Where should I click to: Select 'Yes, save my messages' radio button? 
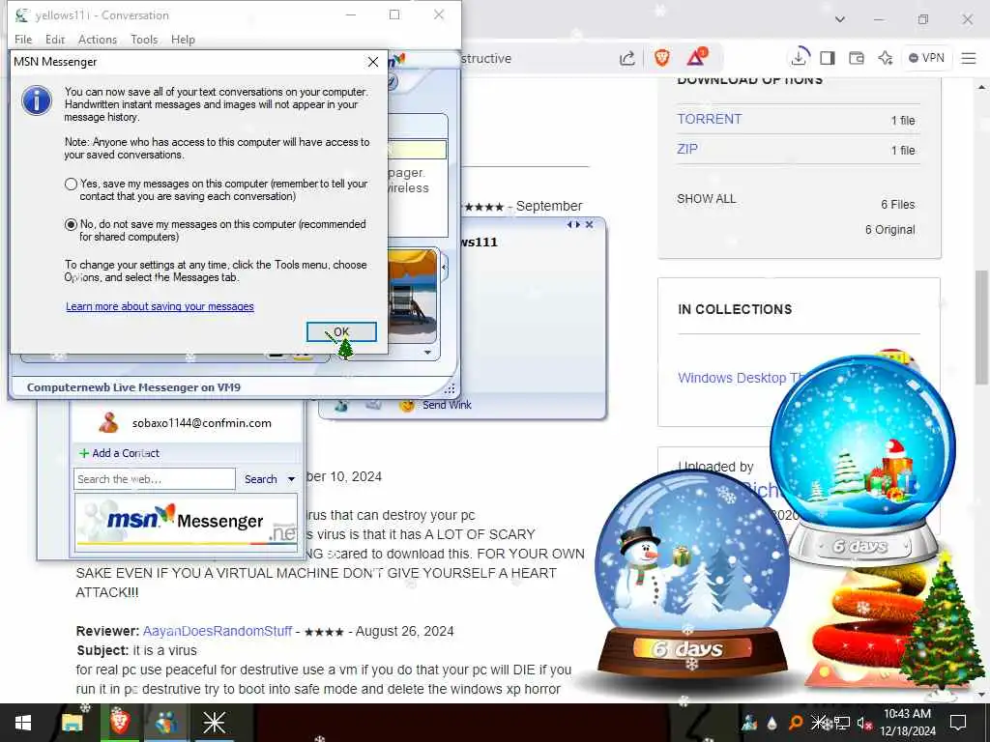[71, 185]
